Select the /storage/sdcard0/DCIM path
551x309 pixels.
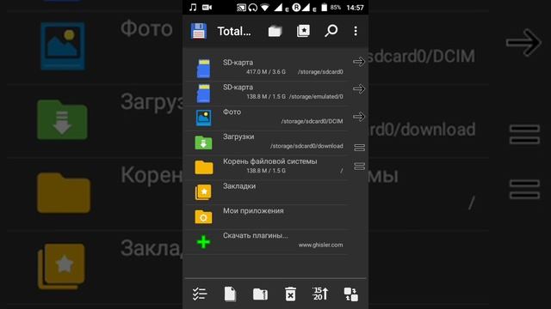pyautogui.click(x=312, y=121)
